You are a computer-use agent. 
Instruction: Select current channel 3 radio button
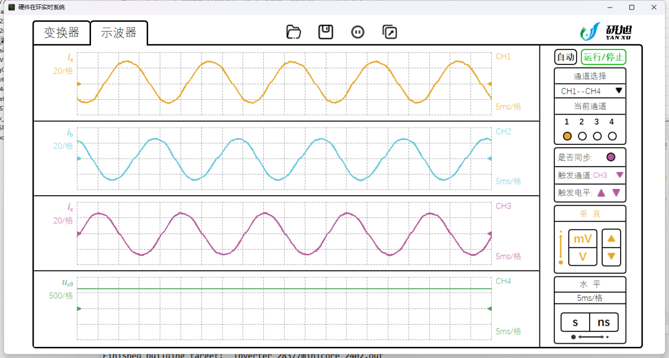(597, 136)
